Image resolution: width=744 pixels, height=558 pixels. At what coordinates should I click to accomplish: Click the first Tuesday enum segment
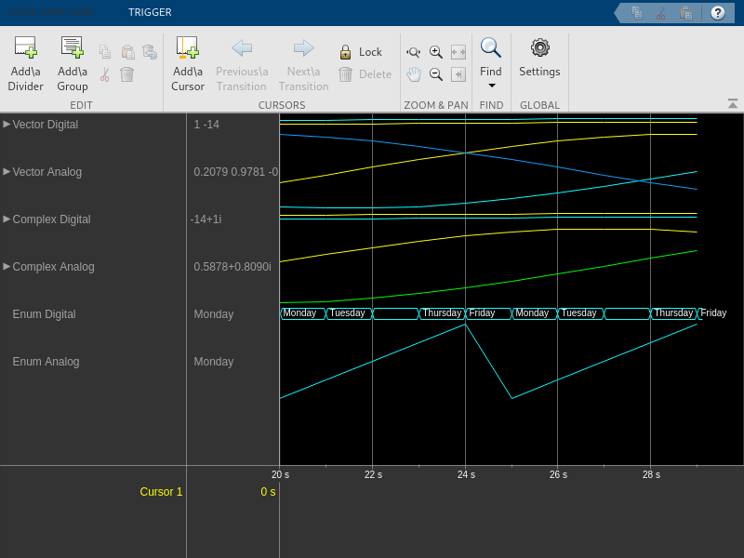tap(350, 313)
